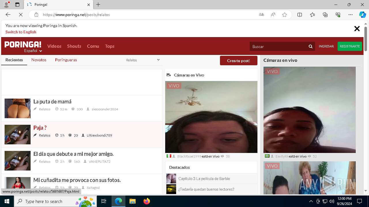Open Capítulo 3 La película de Barbie
Viewport: 369px width, 207px height.
coord(204,179)
